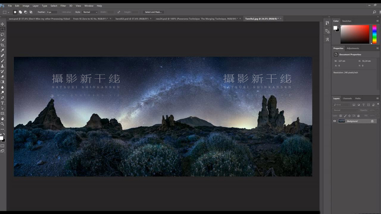This screenshot has width=381, height=214.
Task: Select the Gradient tool
Action: click(x=2, y=82)
